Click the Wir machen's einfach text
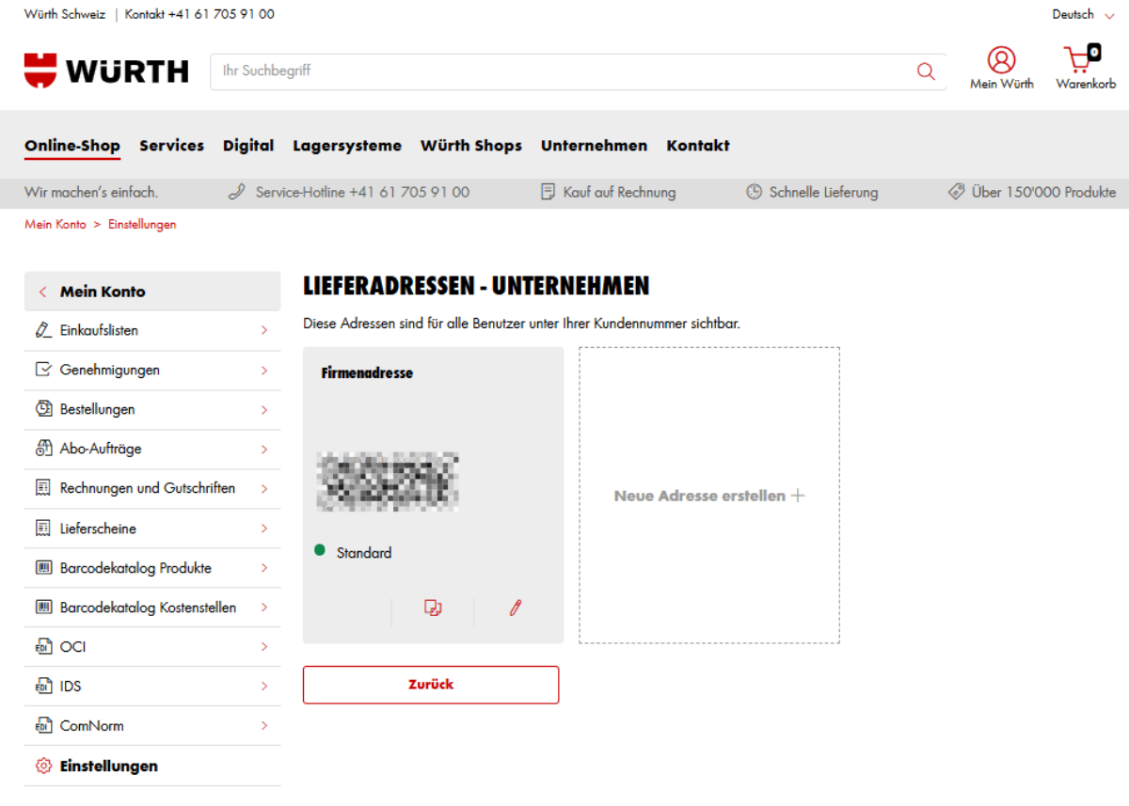The height and width of the screenshot is (806, 1129). pos(91,192)
